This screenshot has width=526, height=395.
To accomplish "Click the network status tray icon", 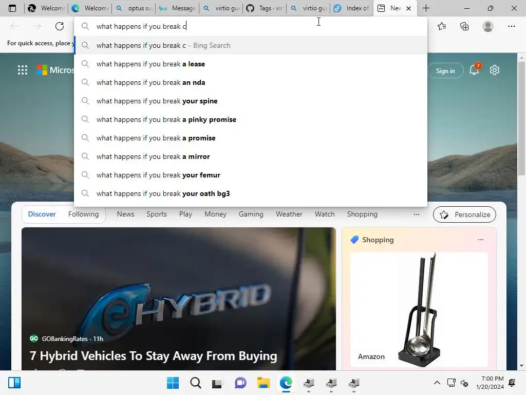I will [x=451, y=383].
